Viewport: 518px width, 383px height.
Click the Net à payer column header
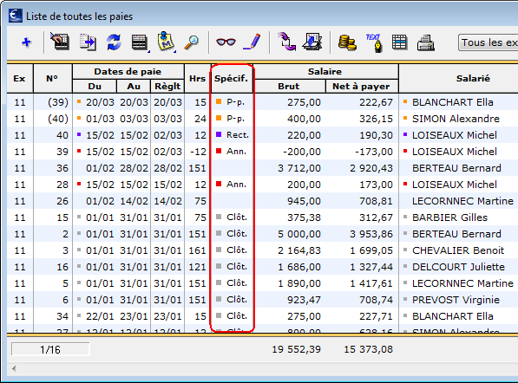click(362, 86)
